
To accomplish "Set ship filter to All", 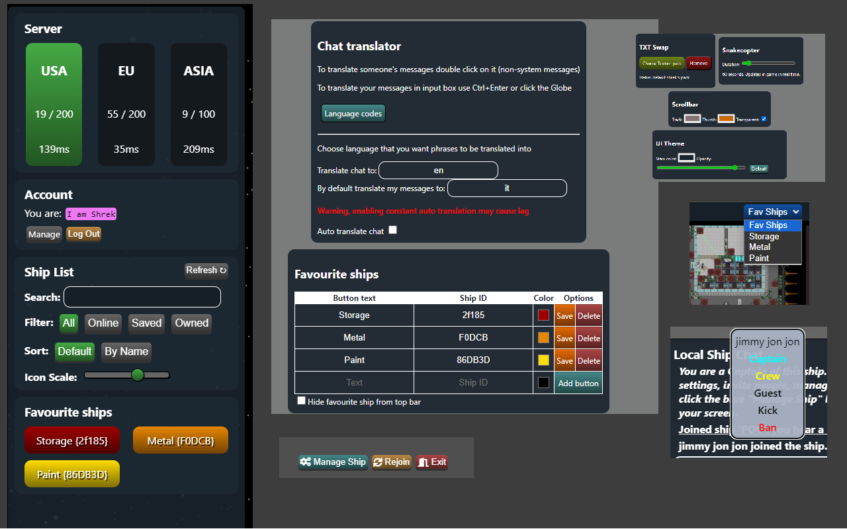I will point(69,323).
